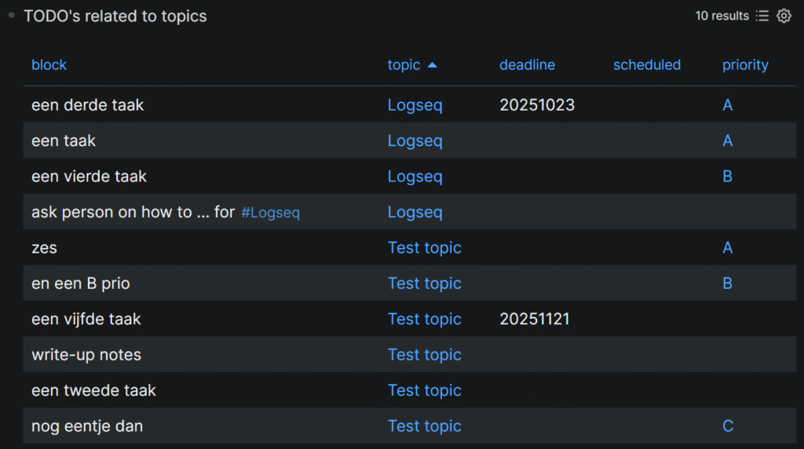Open Logseq topic for een derde taak

[x=415, y=105]
